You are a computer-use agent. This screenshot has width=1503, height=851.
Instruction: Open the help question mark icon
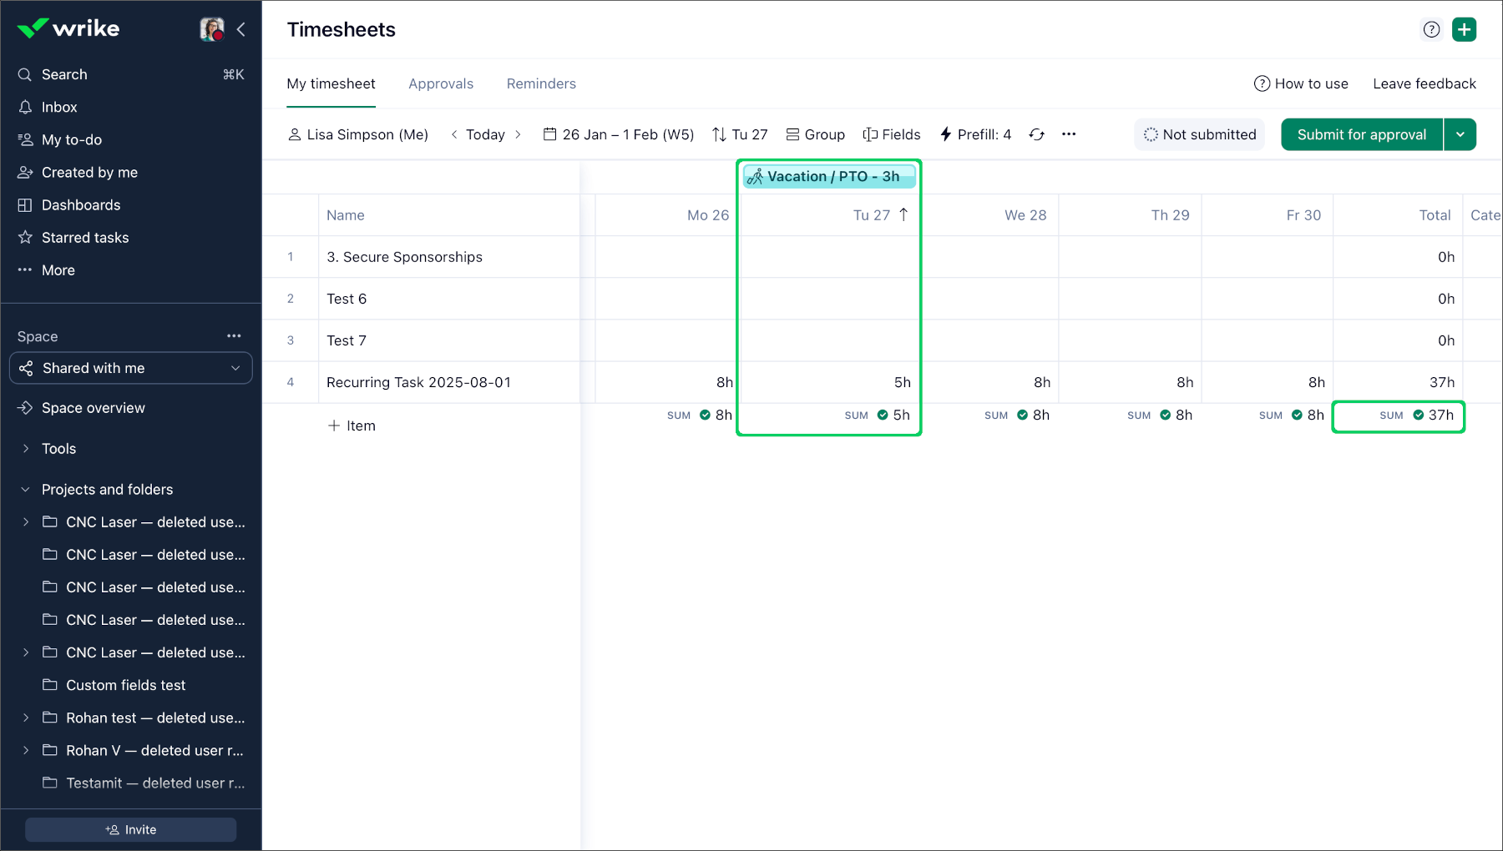pyautogui.click(x=1431, y=29)
